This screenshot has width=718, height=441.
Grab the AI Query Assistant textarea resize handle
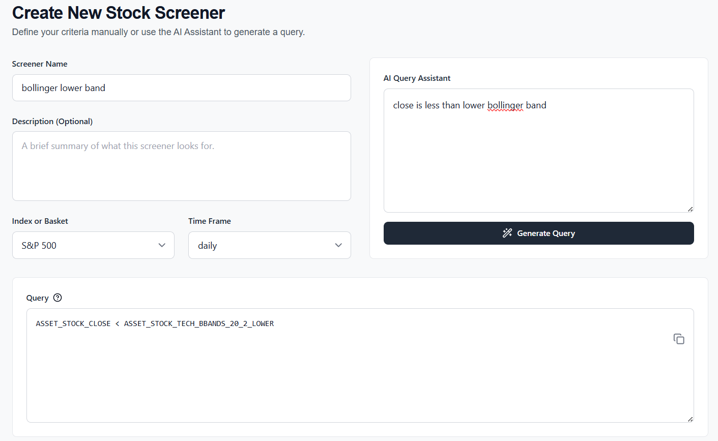pos(690,209)
